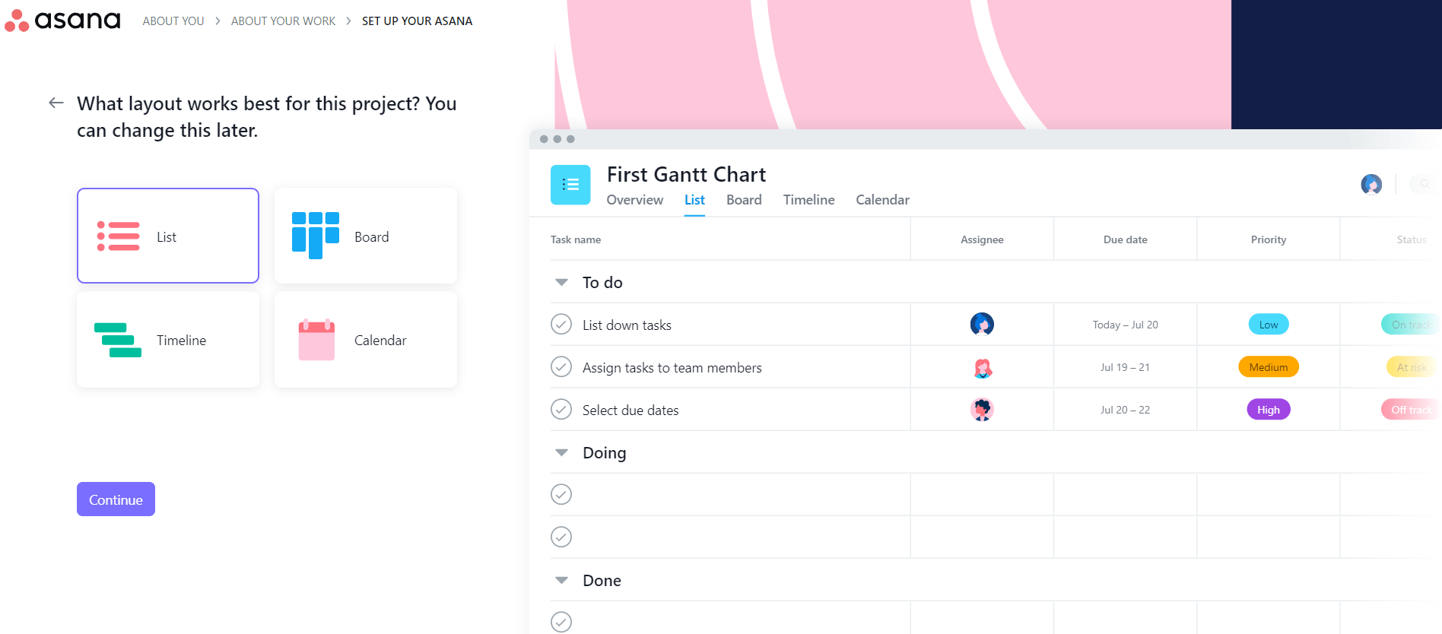
Task: Go back via the ABOUT YOU breadcrumb
Action: [173, 21]
